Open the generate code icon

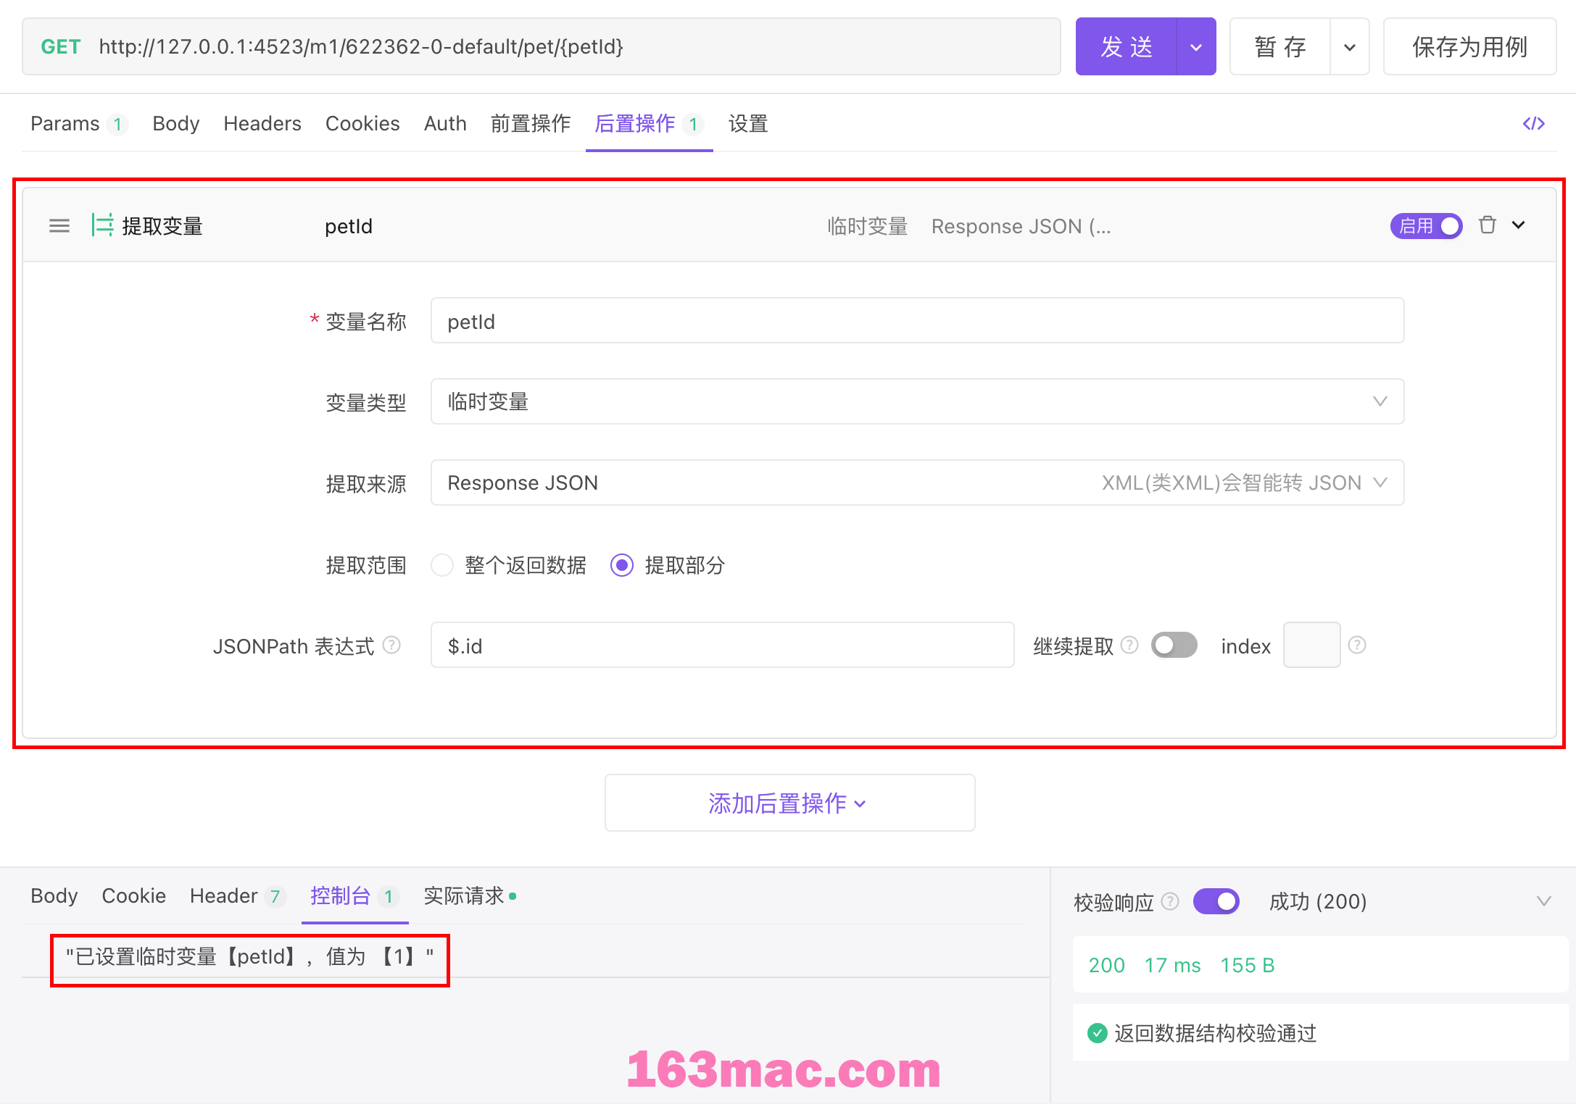pyautogui.click(x=1533, y=124)
